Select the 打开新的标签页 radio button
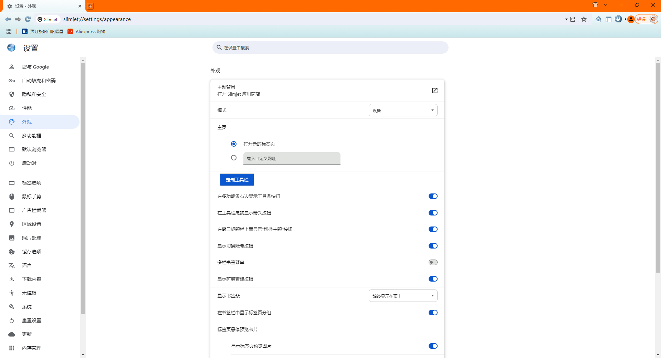This screenshot has width=661, height=358. pyautogui.click(x=234, y=144)
